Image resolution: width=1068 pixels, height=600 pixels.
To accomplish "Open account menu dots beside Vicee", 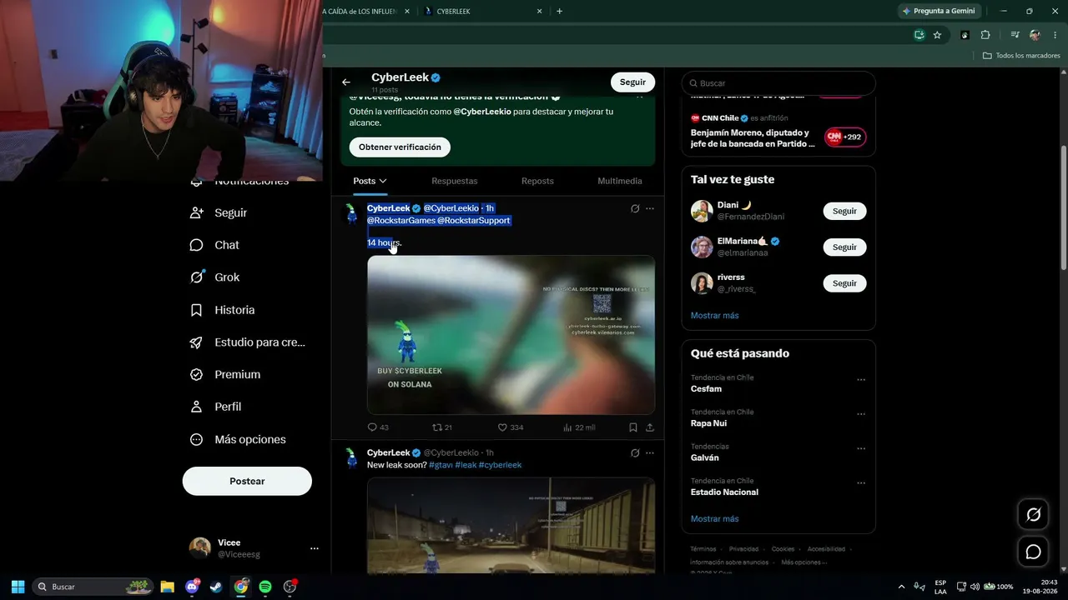I will tap(315, 548).
